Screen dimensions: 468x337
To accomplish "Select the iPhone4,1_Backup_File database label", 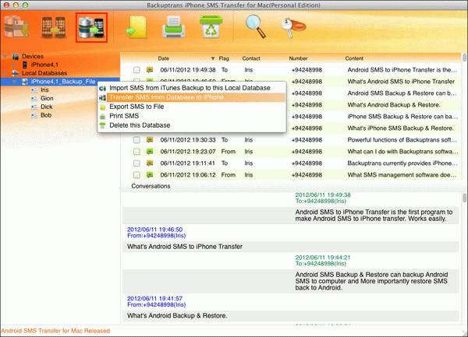I will coord(63,82).
